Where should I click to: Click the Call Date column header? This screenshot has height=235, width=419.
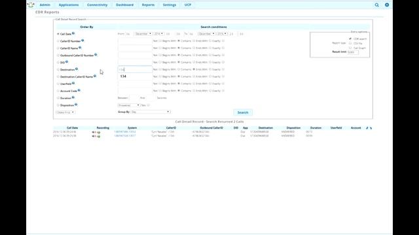point(72,128)
